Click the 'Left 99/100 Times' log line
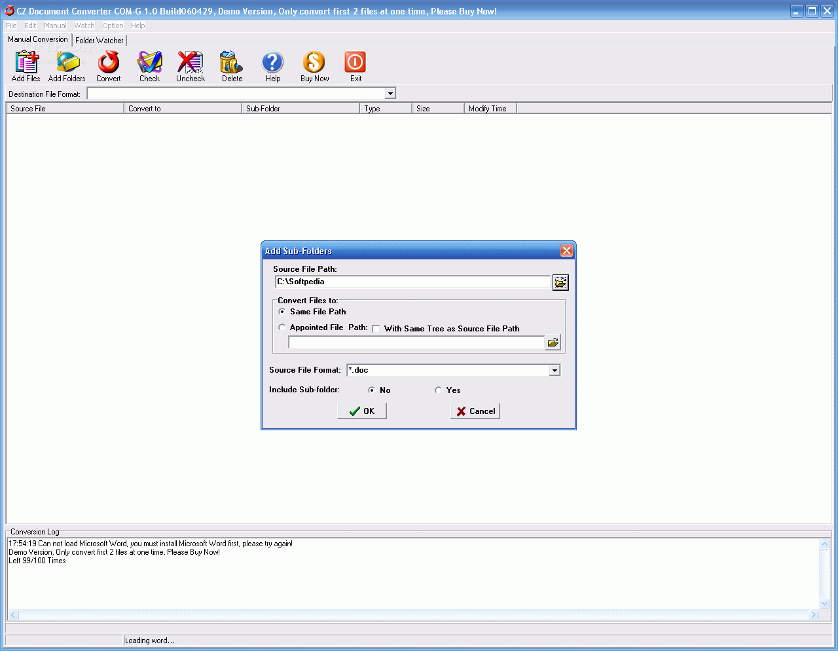Viewport: 838px width, 651px height. [x=37, y=561]
